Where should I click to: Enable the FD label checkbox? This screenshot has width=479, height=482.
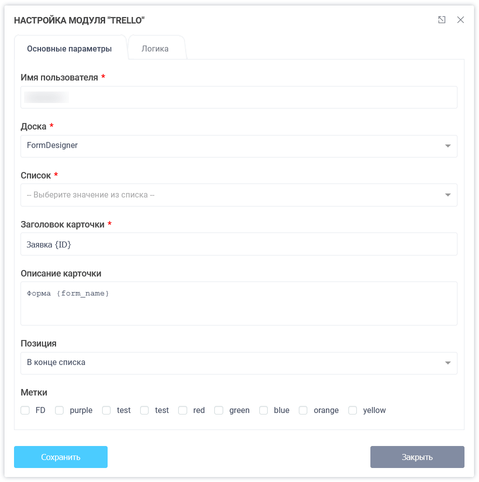pos(25,410)
